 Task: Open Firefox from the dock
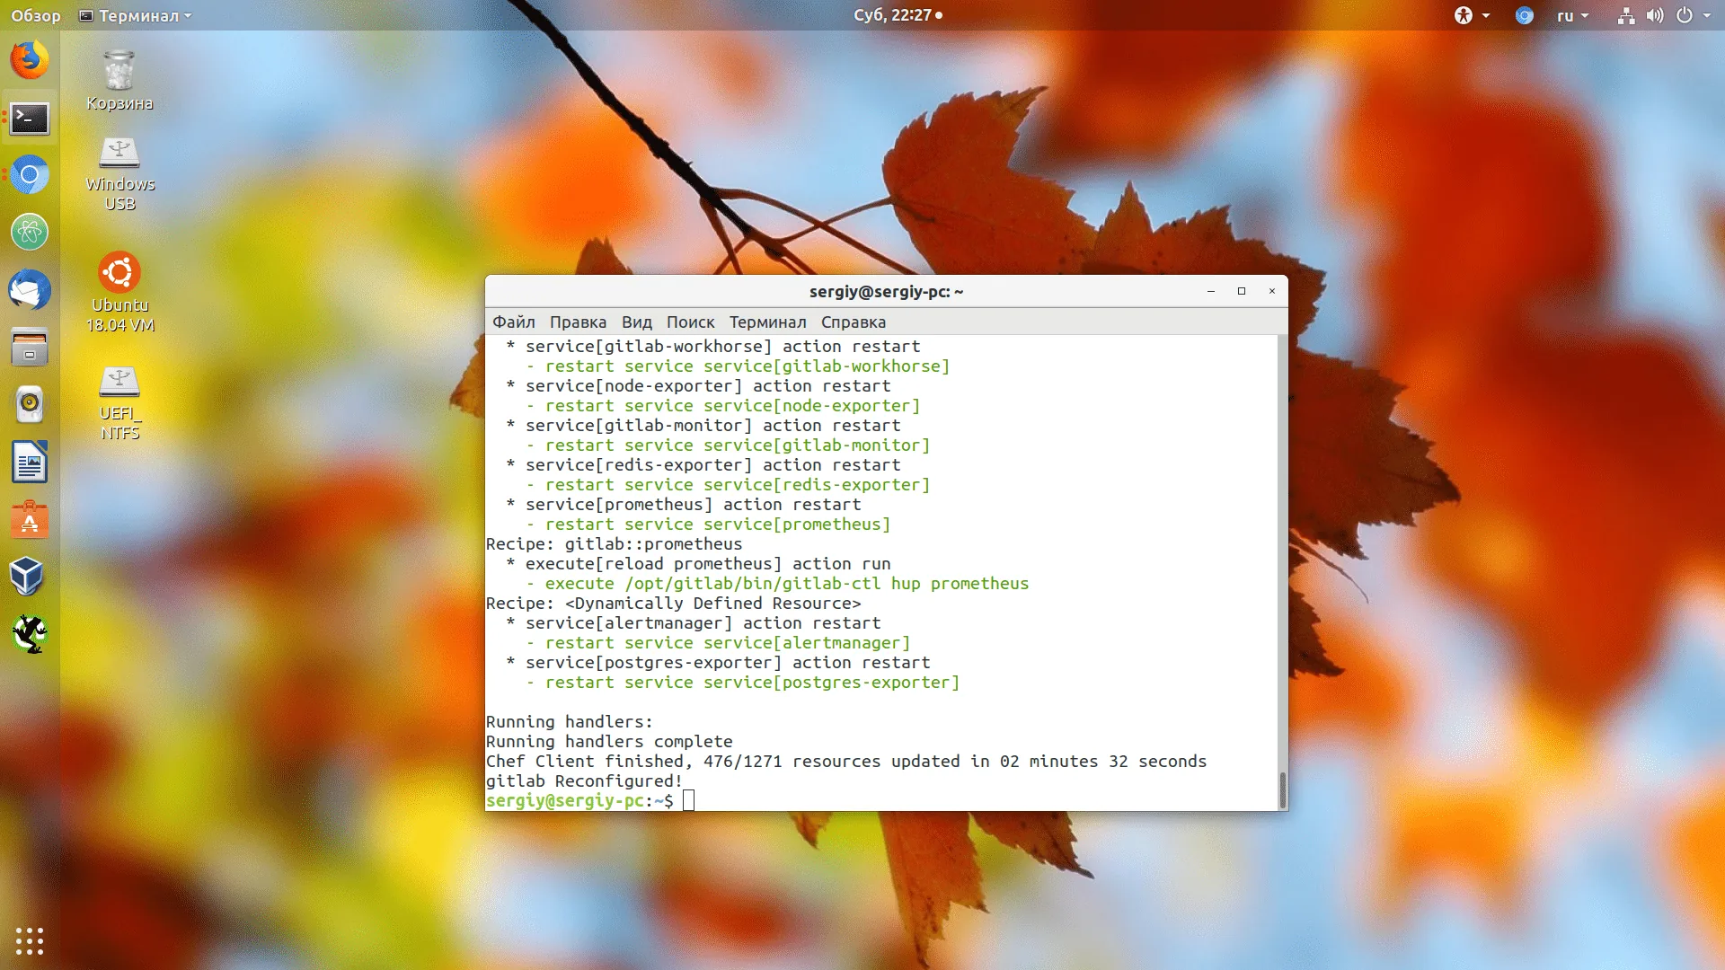click(30, 60)
